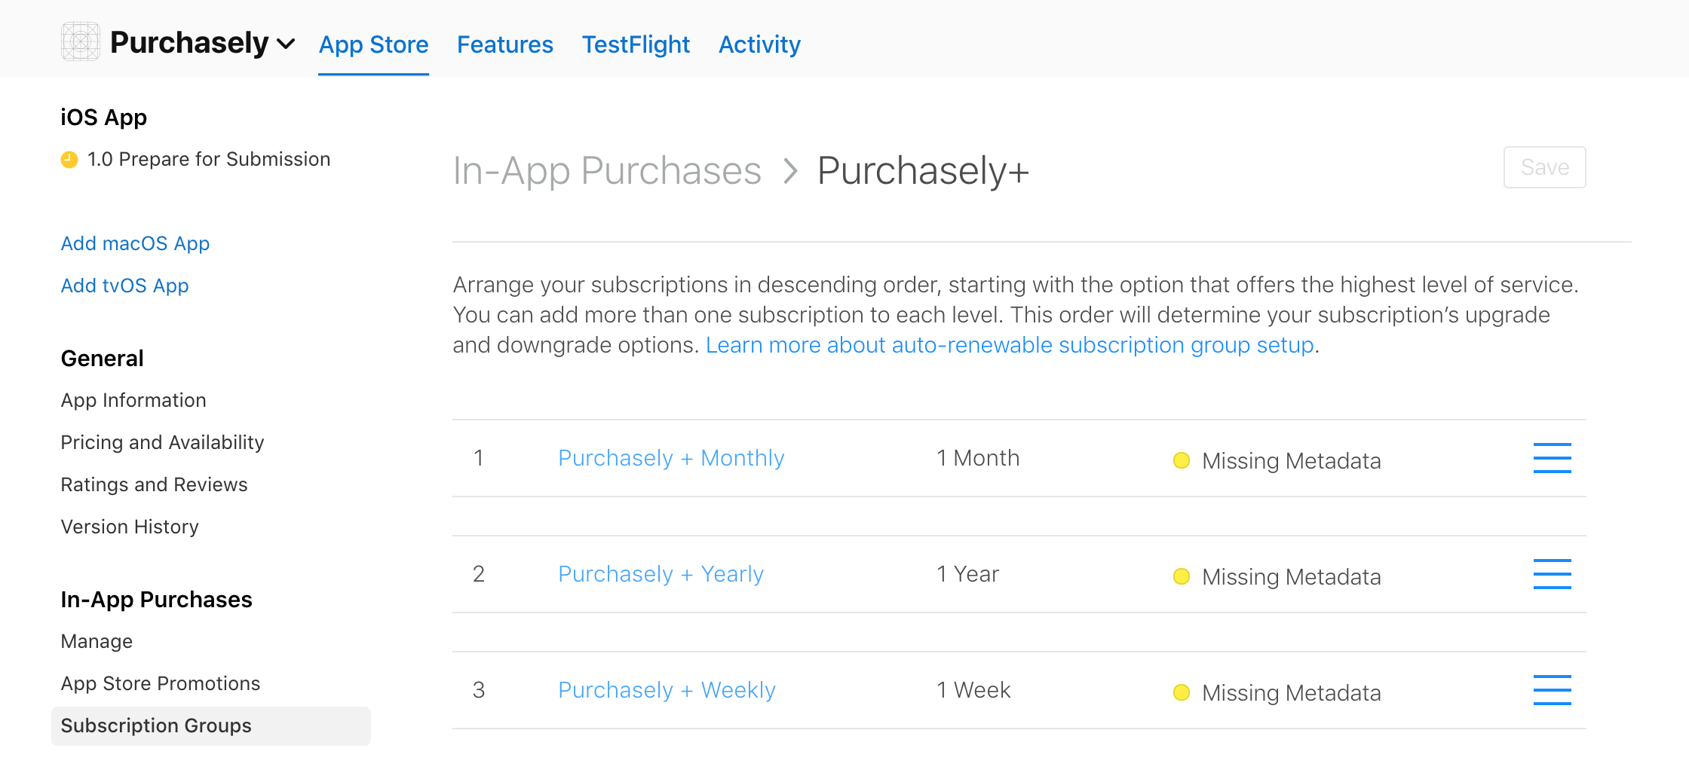The width and height of the screenshot is (1689, 776).
Task: Switch to the Features tab
Action: coord(505,44)
